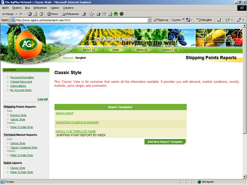Open the envelope icon dropdown arrow
Viewport: 247px width, 185px height.
232,20
